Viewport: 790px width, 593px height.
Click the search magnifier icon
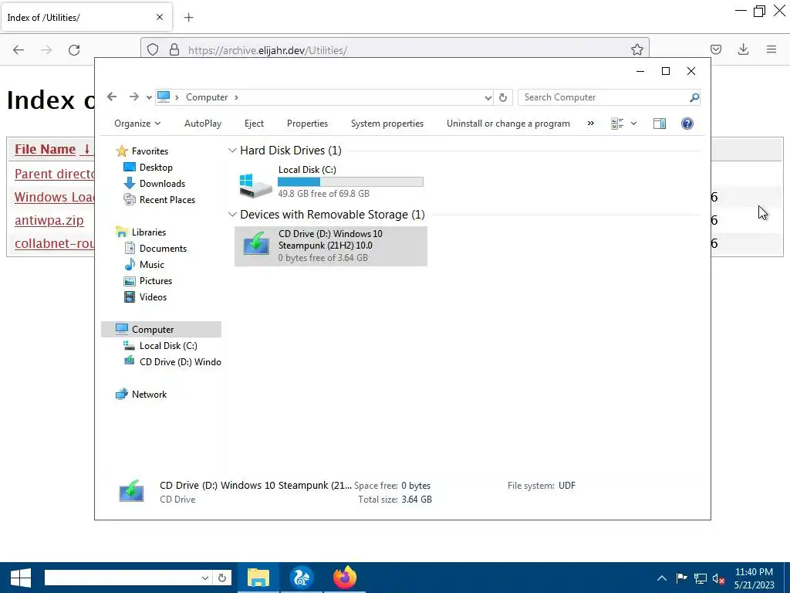694,97
